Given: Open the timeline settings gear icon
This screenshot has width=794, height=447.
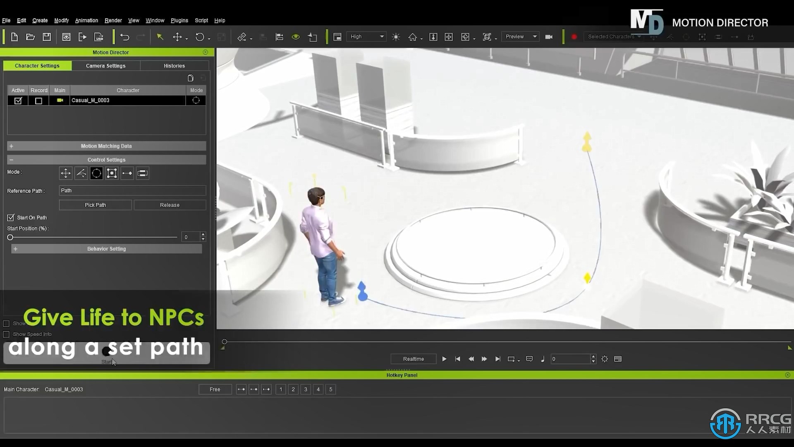Looking at the screenshot, I should 605,359.
